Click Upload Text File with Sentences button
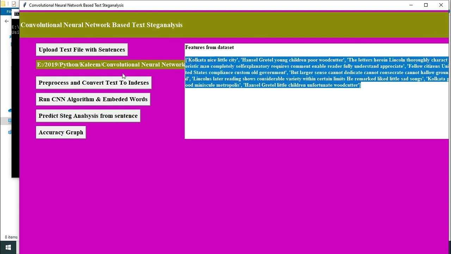This screenshot has width=451, height=254. coord(82,50)
